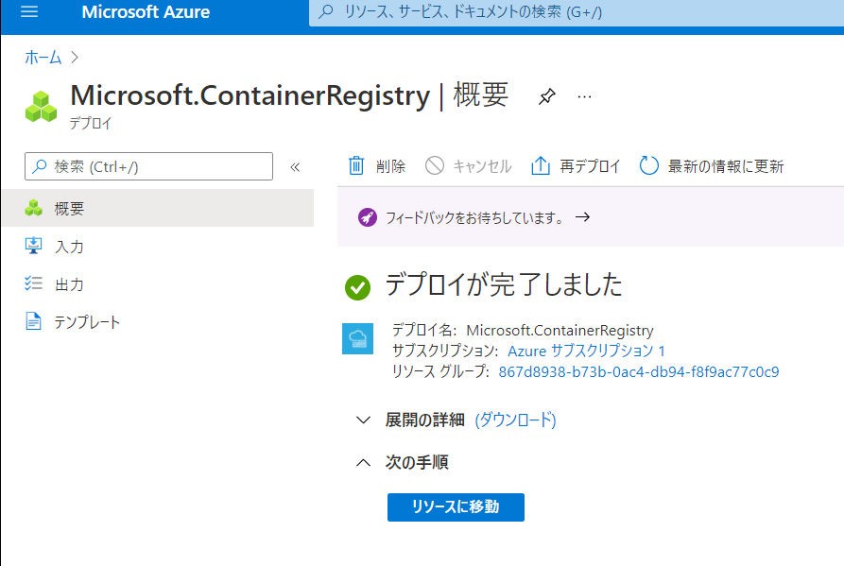Go to ホーム breadcrumb

click(x=43, y=57)
